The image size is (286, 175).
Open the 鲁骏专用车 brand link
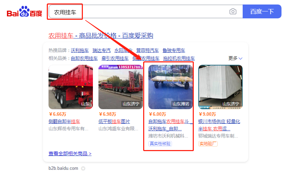174,50
